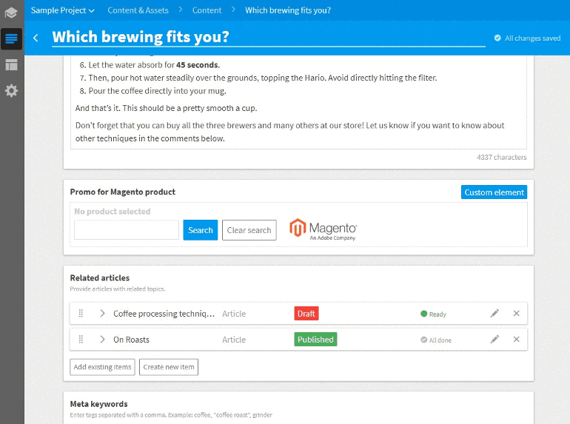Click the All changes saved checkmark icon
This screenshot has width=570, height=424.
pos(497,38)
